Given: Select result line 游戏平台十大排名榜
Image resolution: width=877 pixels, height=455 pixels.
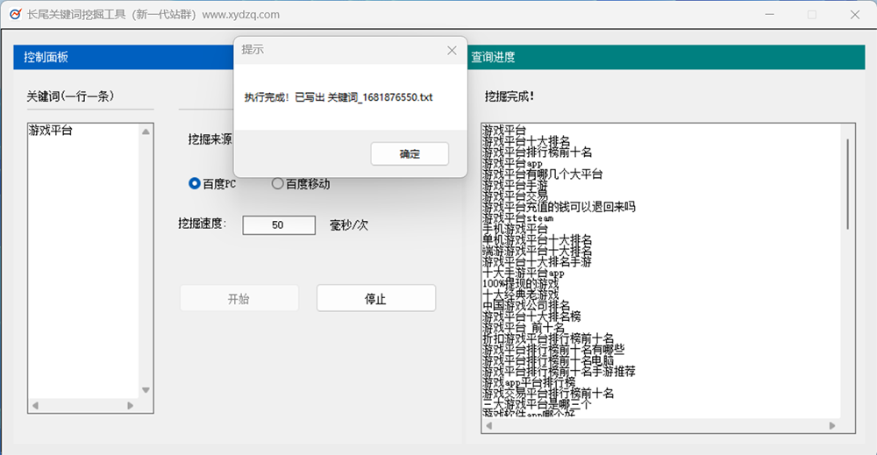Looking at the screenshot, I should pos(531,316).
